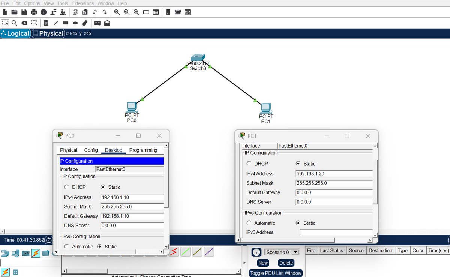Open scenario info button
Screen dimensions: 450x277
tap(256, 252)
